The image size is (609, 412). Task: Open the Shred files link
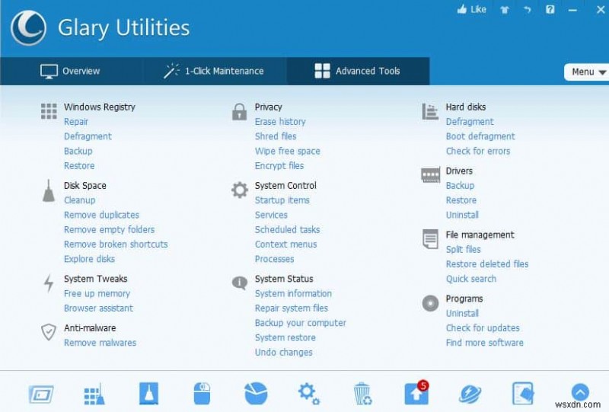276,136
